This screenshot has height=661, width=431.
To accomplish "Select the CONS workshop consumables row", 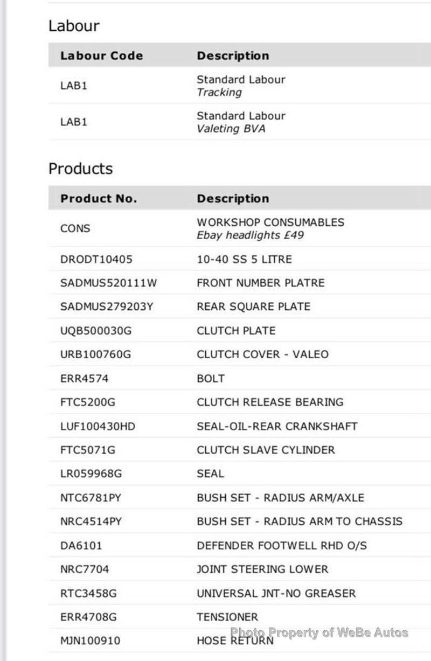I will point(270,228).
